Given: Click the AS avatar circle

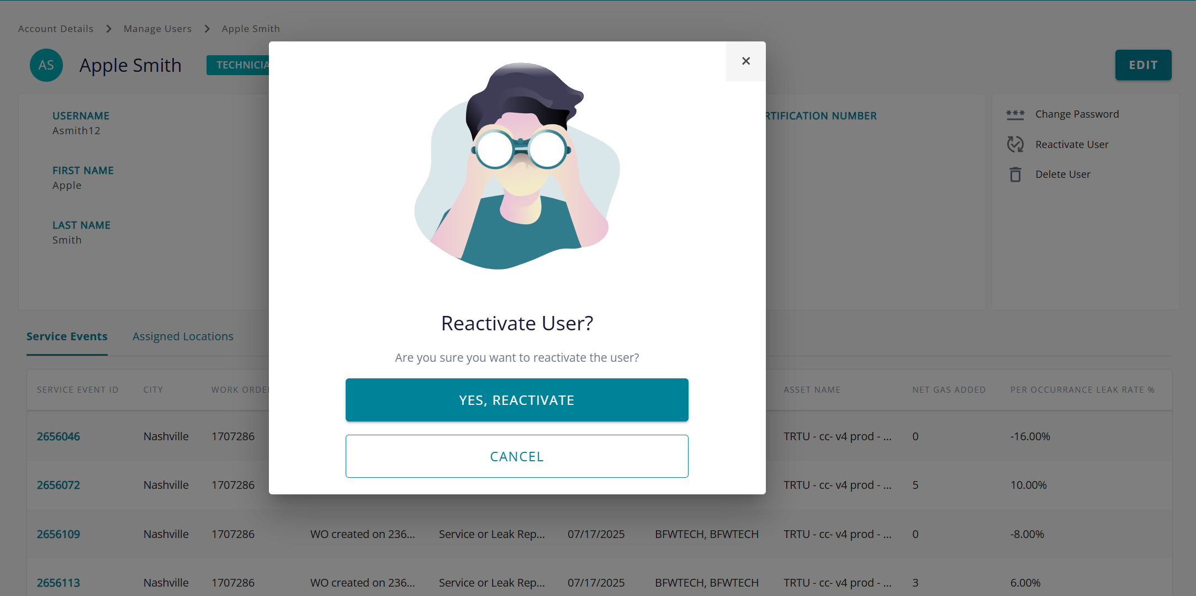Looking at the screenshot, I should coord(46,65).
